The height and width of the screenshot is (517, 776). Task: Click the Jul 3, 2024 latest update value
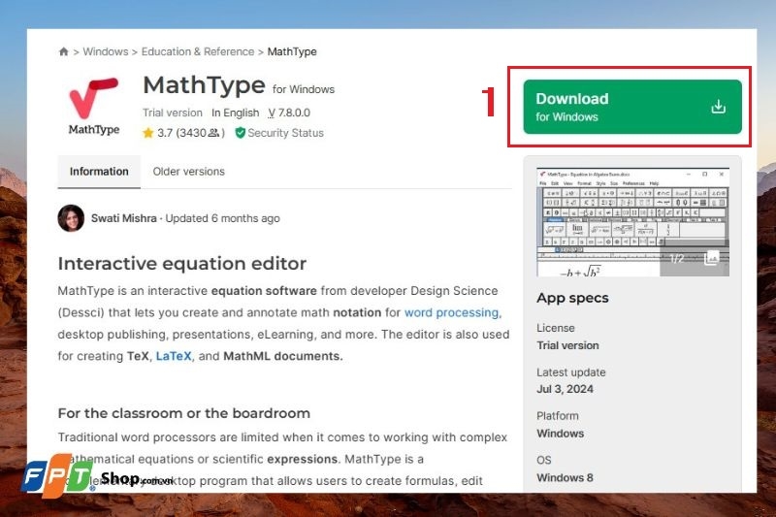pos(565,389)
